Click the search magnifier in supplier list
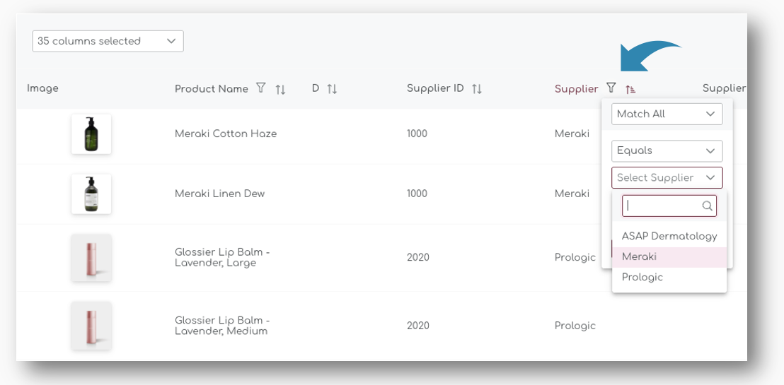This screenshot has height=385, width=784. coord(707,206)
